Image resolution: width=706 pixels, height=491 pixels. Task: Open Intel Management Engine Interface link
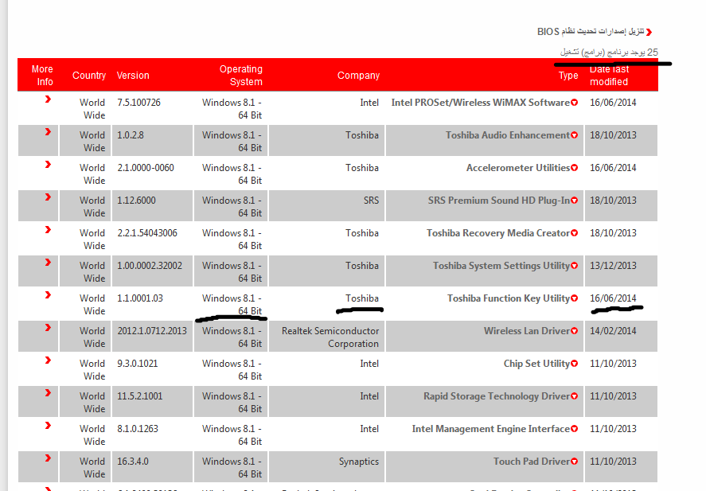(x=491, y=429)
